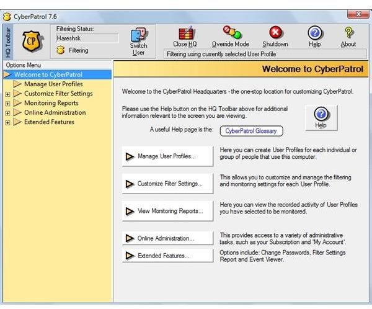Click the 'Filtering Status:' label
Image resolution: width=372 pixels, height=309 pixels.
pyautogui.click(x=75, y=29)
